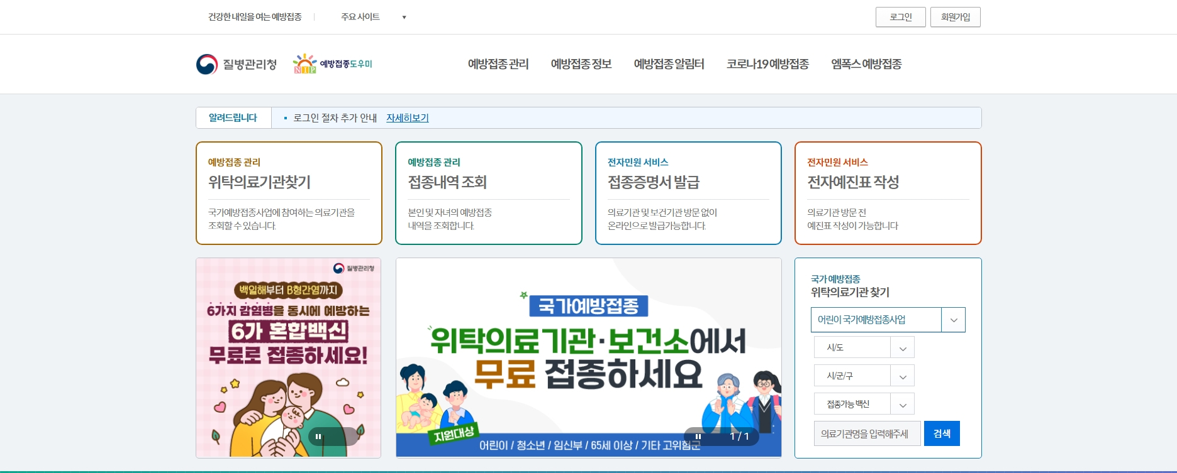Open the 엠폭스 예방접종 menu
This screenshot has height=473, width=1177.
pyautogui.click(x=866, y=64)
